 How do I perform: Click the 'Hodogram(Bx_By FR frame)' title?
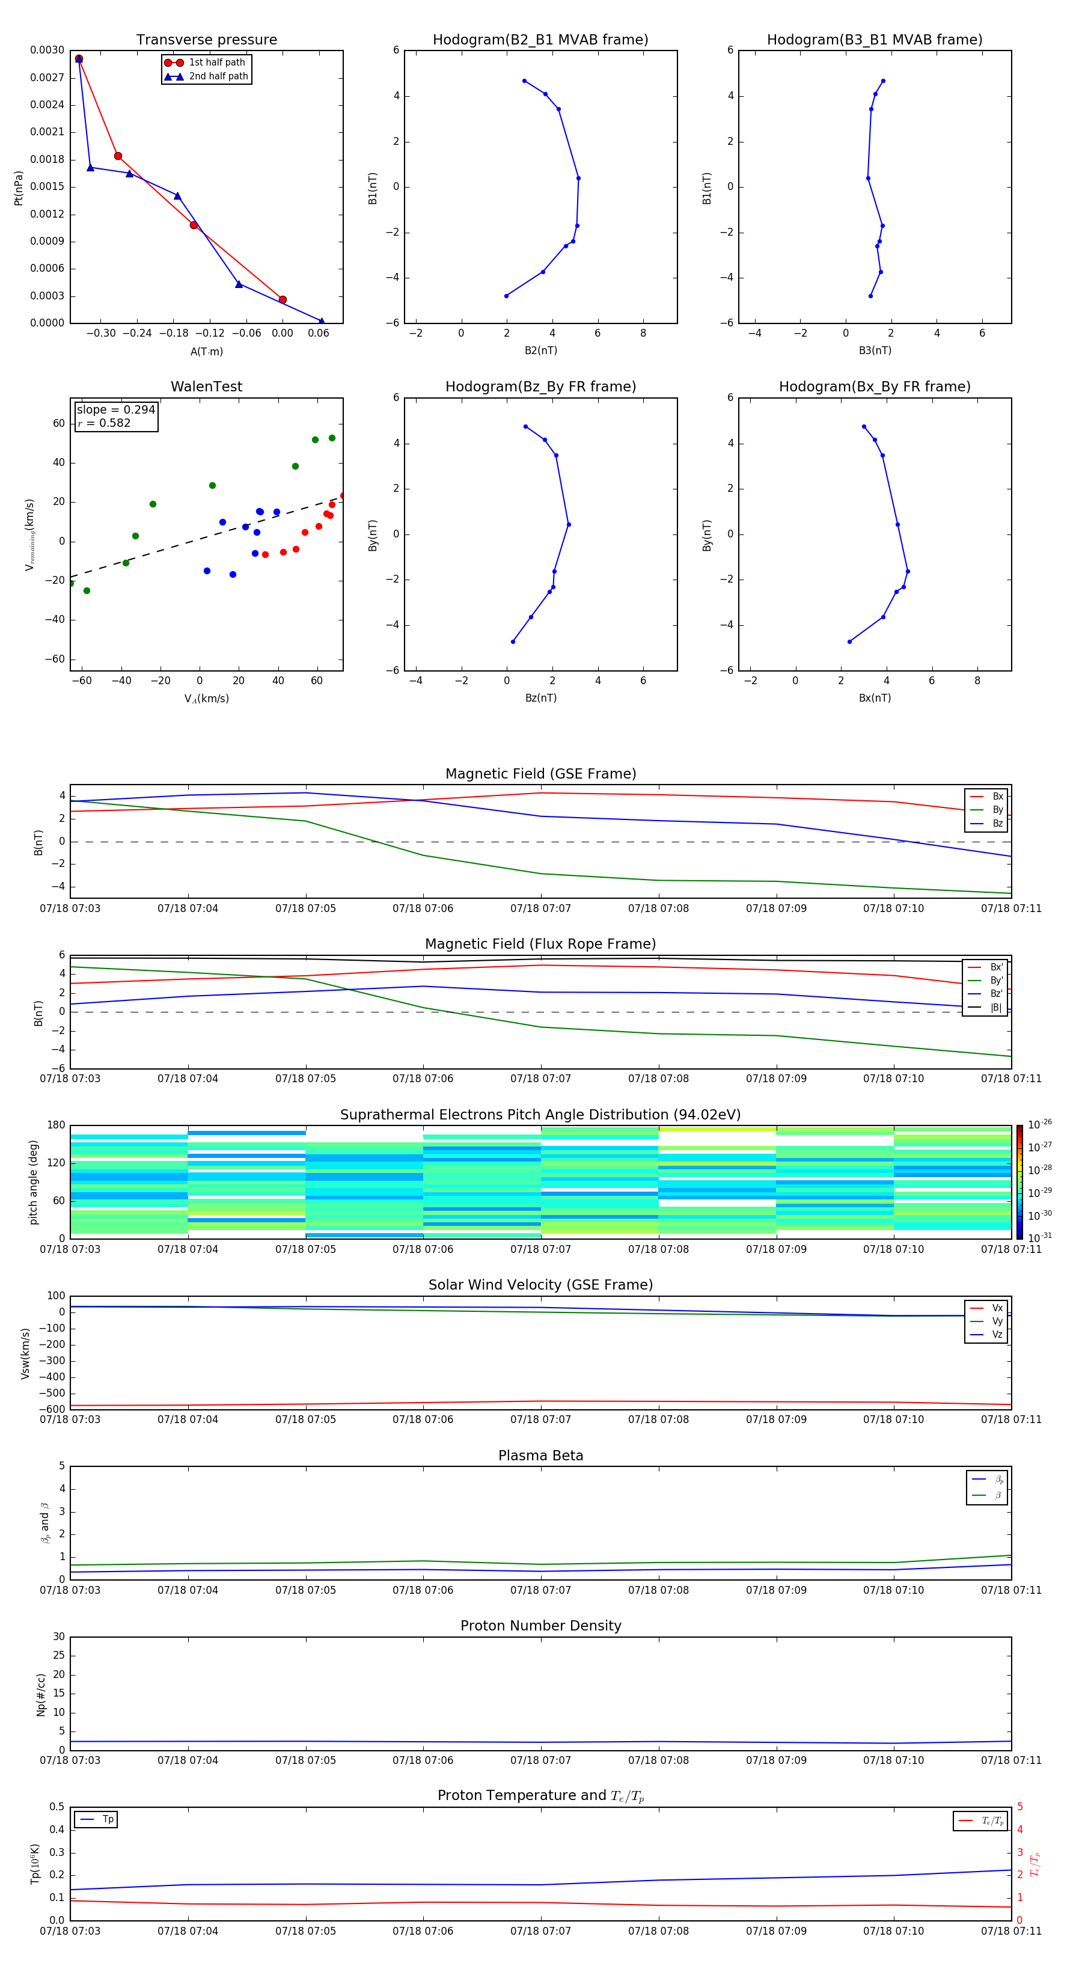coord(875,387)
